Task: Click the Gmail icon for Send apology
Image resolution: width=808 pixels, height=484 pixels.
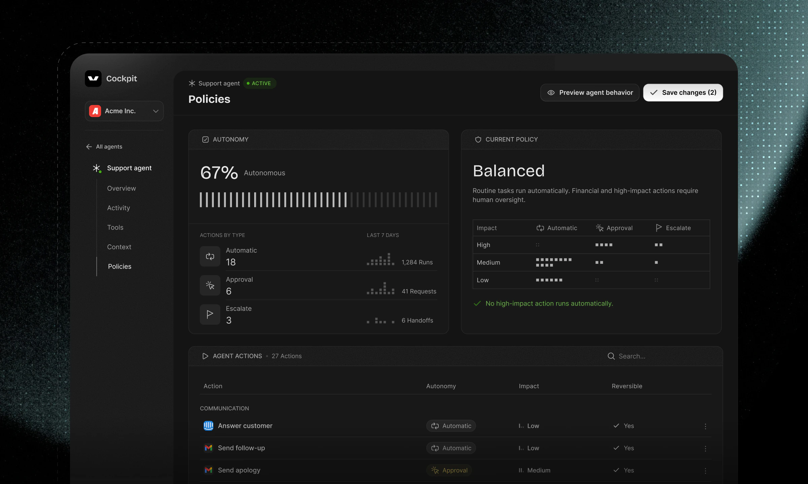Action: [x=208, y=470]
